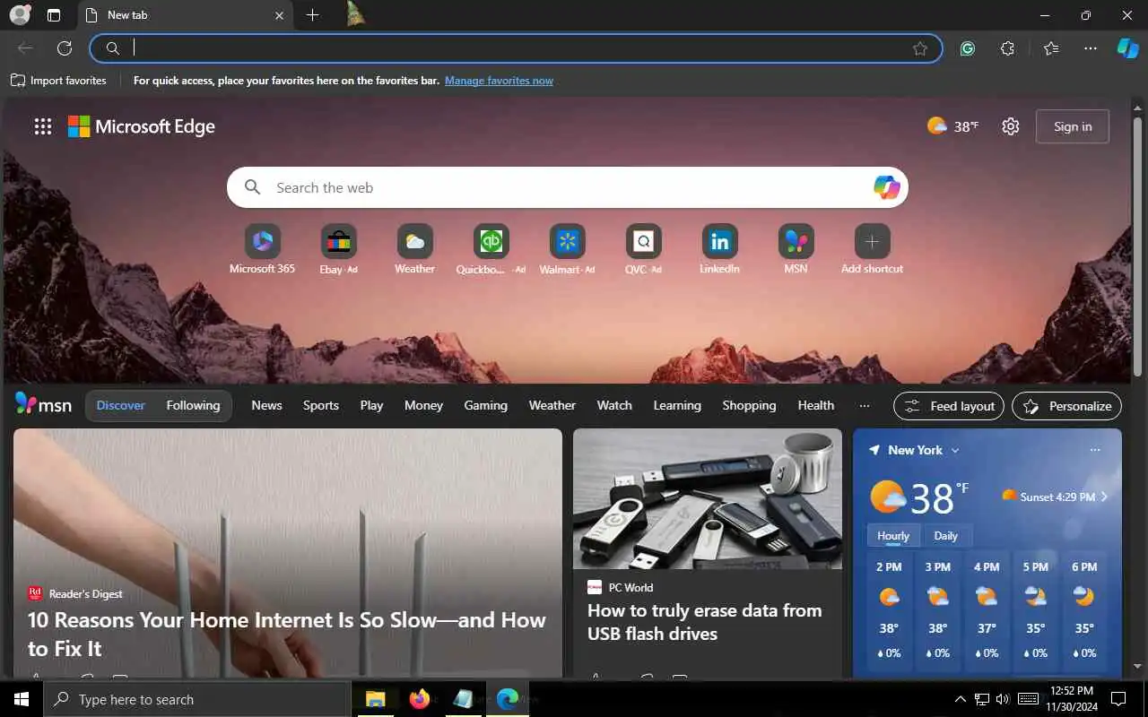Click the Microsoft Edge logo
The image size is (1148, 717).
point(142,126)
